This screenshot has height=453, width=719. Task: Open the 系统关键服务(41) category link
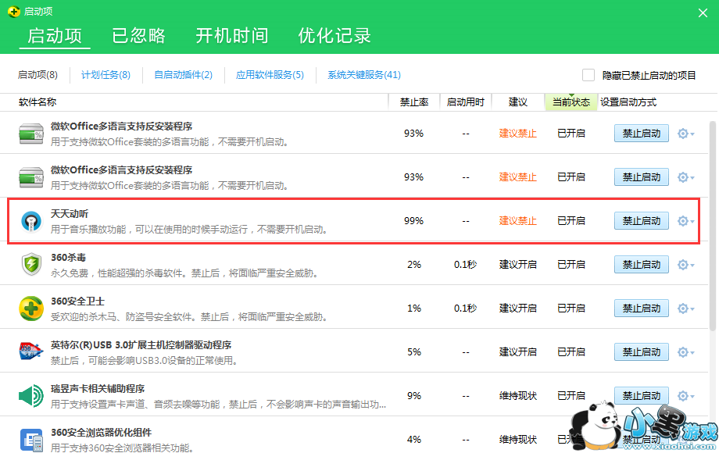[364, 75]
